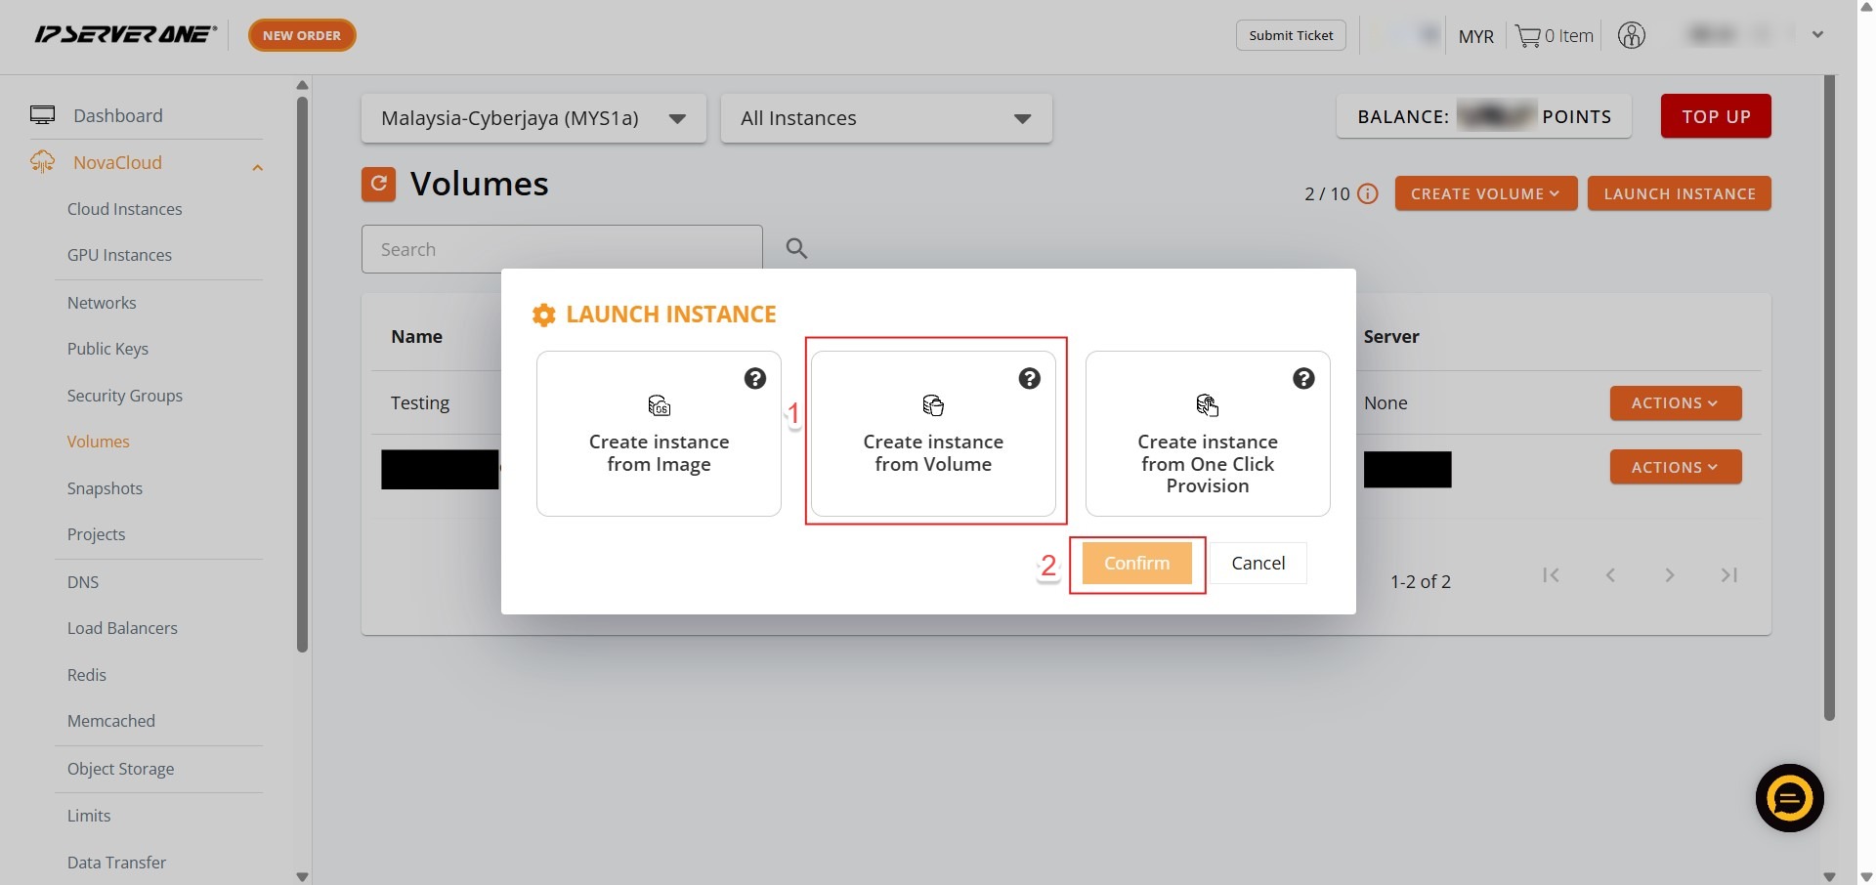Choose Create instance from One Click Provision
Screen dimensions: 1876x885
(x=1207, y=435)
